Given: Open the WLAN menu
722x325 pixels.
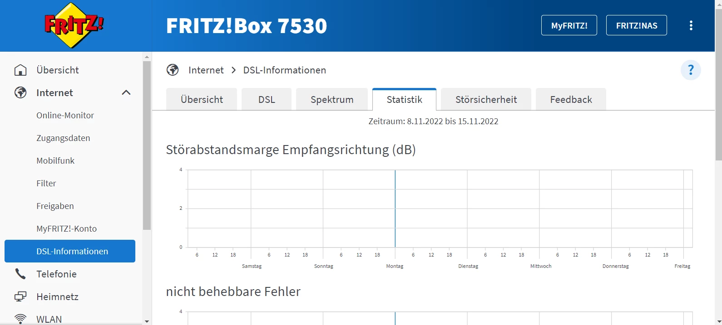Looking at the screenshot, I should (49, 319).
